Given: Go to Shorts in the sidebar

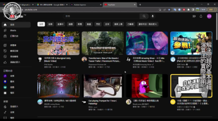Looking at the screenshot, I should pos(13,31).
